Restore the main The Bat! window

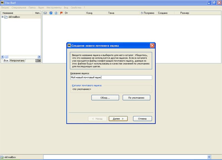coord(214,3)
